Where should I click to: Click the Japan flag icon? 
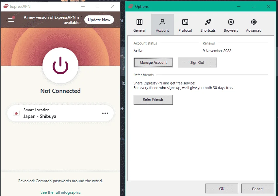tap(16, 113)
